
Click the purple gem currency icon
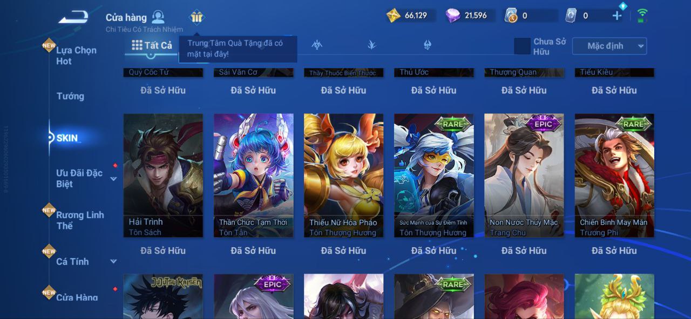453,15
